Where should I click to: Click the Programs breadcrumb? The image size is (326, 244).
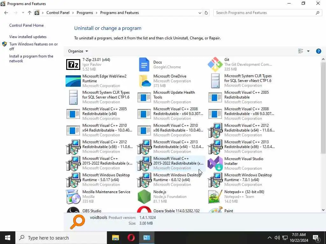(85, 13)
